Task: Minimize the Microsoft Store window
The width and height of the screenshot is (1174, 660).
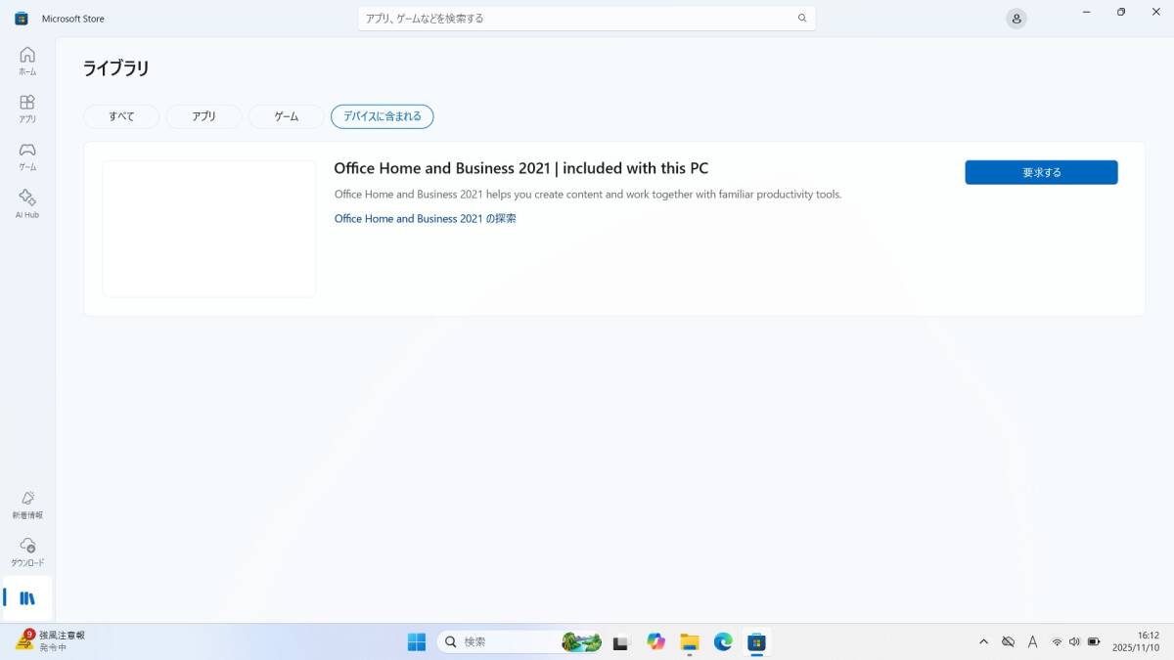Action: (1087, 12)
